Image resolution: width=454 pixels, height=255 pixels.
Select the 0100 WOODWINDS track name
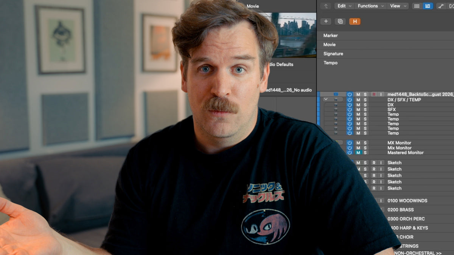(407, 201)
